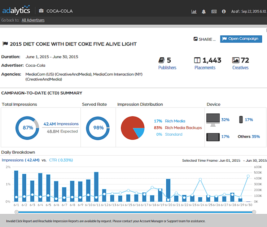The width and height of the screenshot is (267, 227).
Task: Click the desktop 32% value
Action: click(x=225, y=120)
